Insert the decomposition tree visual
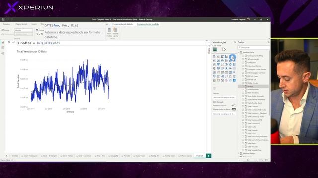The image size is (318, 178). pos(222,76)
